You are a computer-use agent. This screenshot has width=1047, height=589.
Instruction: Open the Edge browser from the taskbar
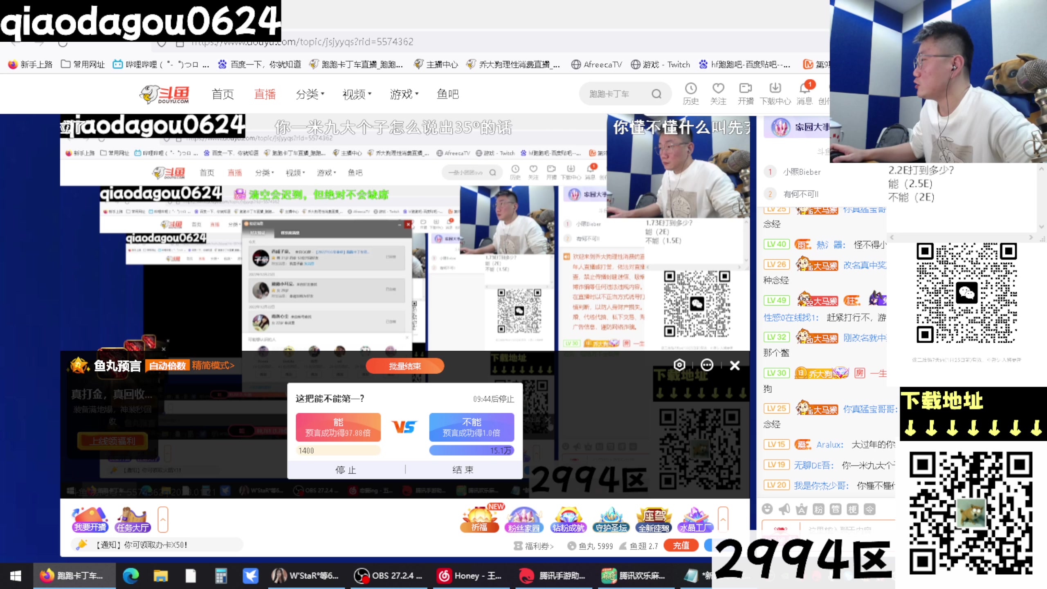pos(131,576)
